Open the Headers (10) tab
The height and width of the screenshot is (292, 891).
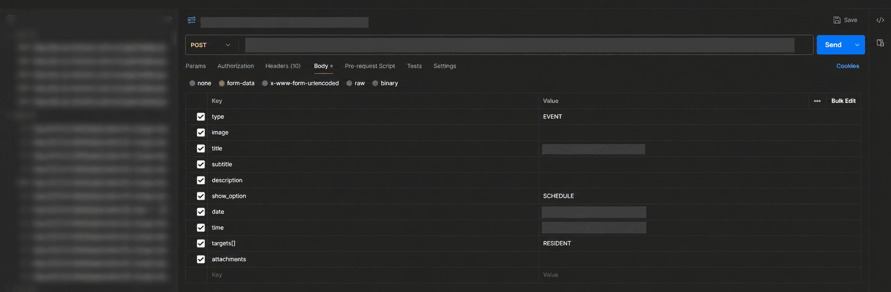[283, 66]
